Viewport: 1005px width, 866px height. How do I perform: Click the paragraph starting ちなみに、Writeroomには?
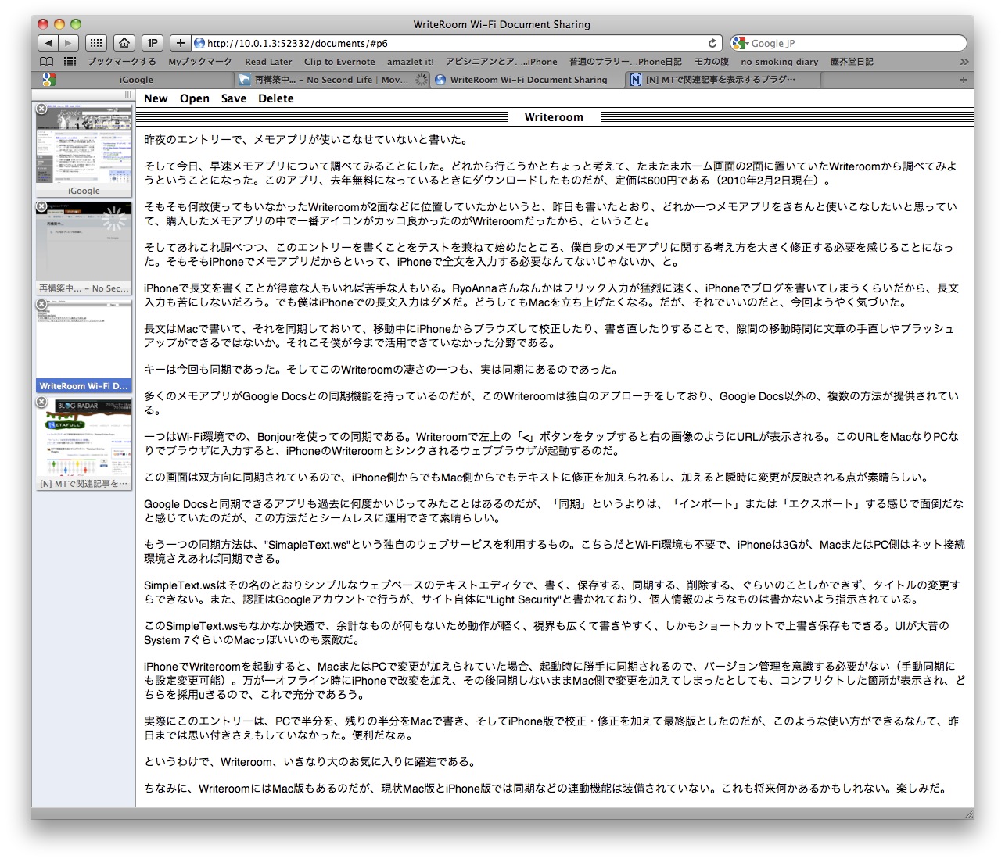click(545, 789)
